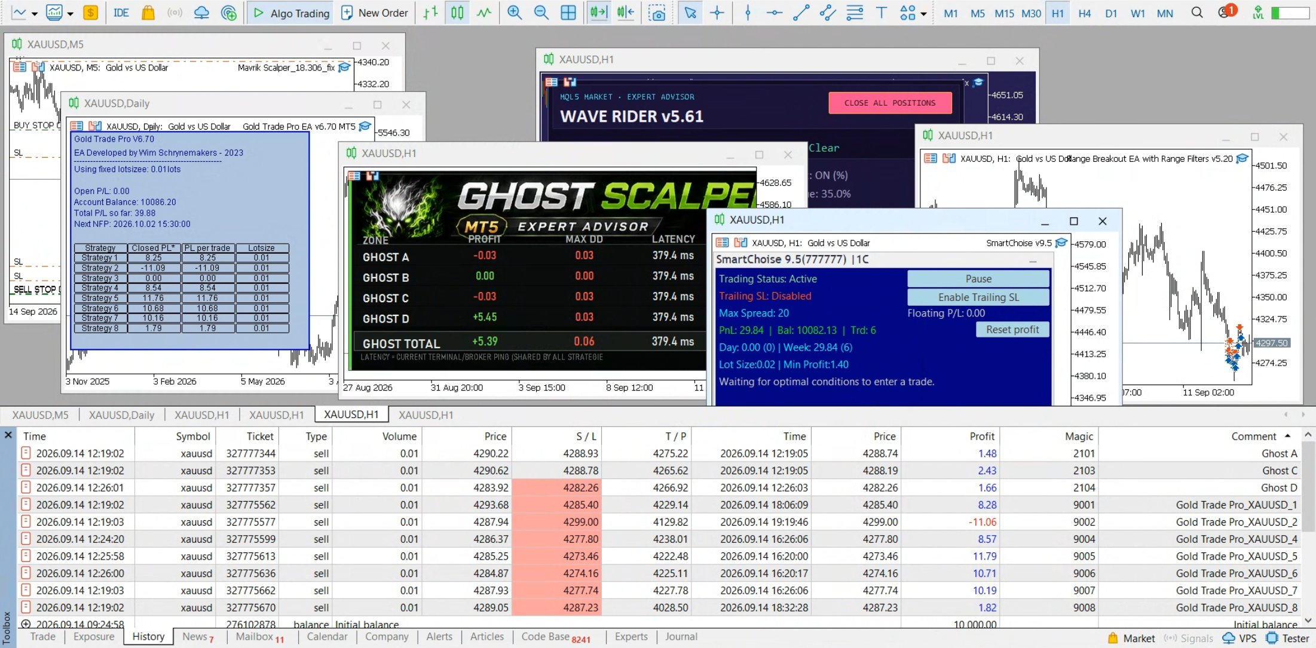Open the Tester button in status bar
Viewport: 1316px width, 648px height.
click(x=1287, y=638)
